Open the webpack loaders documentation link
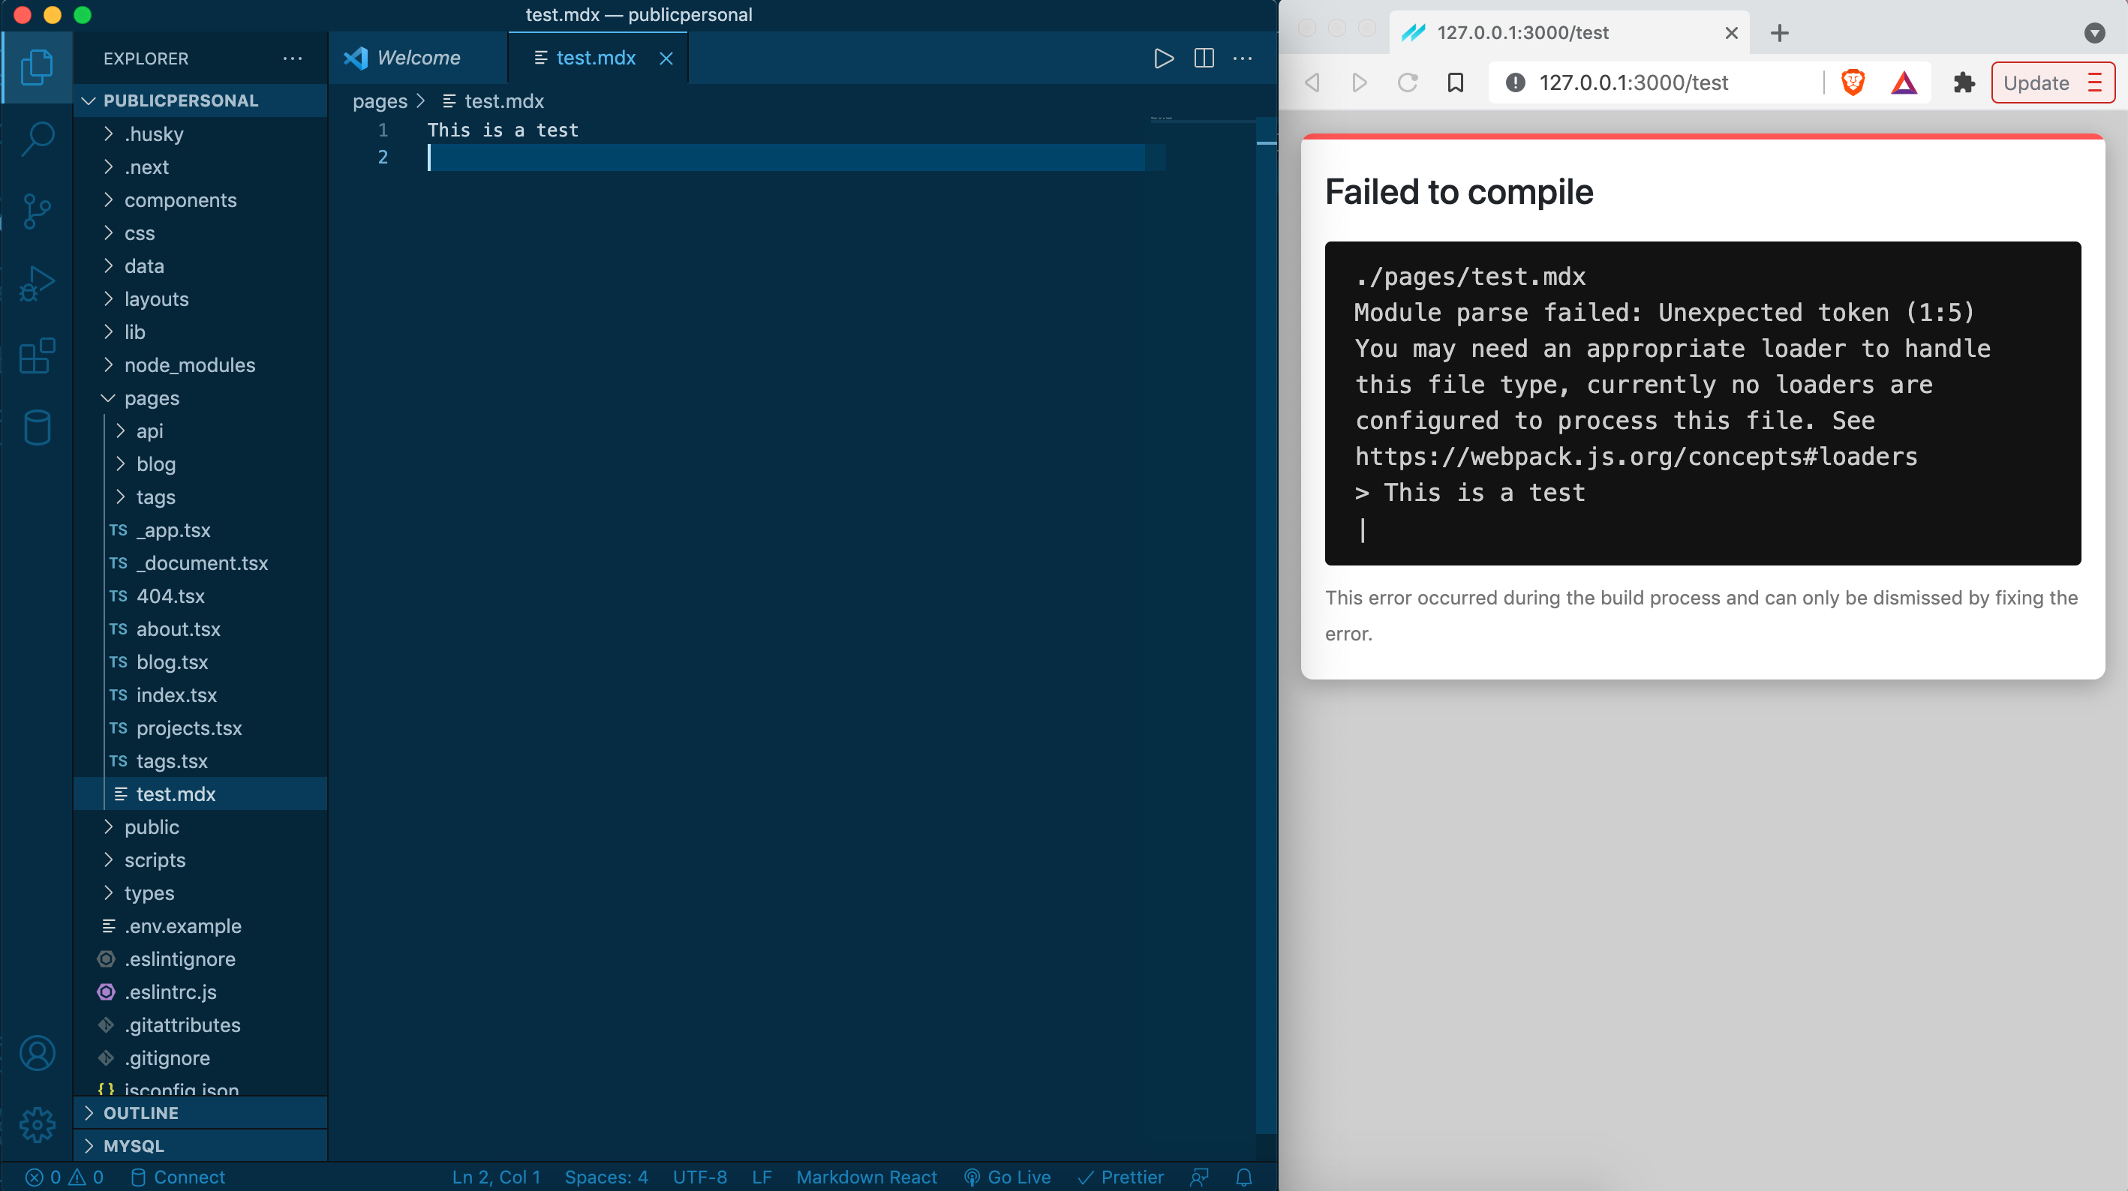 [x=1637, y=457]
